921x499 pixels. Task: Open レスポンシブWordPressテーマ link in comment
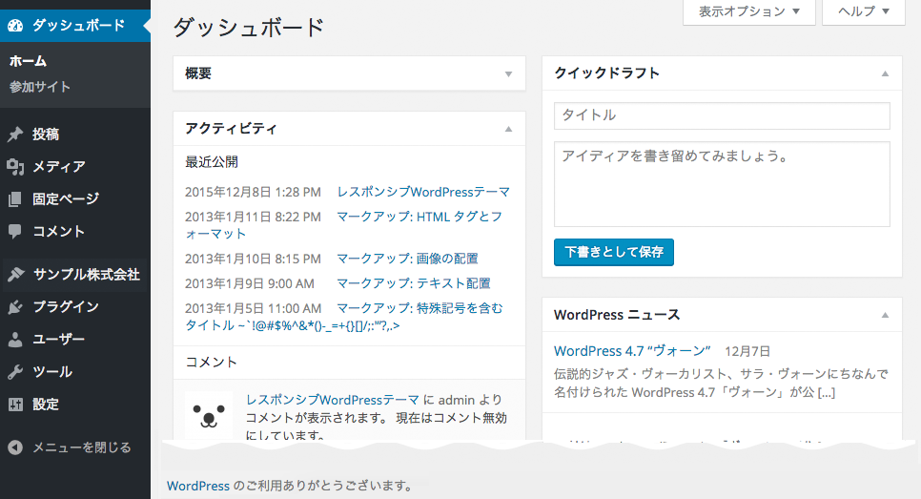pyautogui.click(x=333, y=400)
